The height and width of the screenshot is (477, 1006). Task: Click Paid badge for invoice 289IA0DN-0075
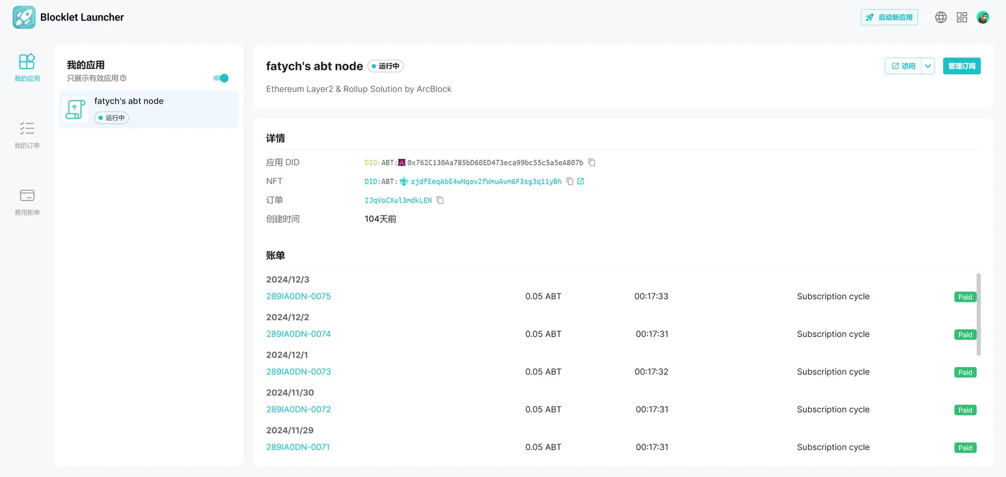coord(965,297)
